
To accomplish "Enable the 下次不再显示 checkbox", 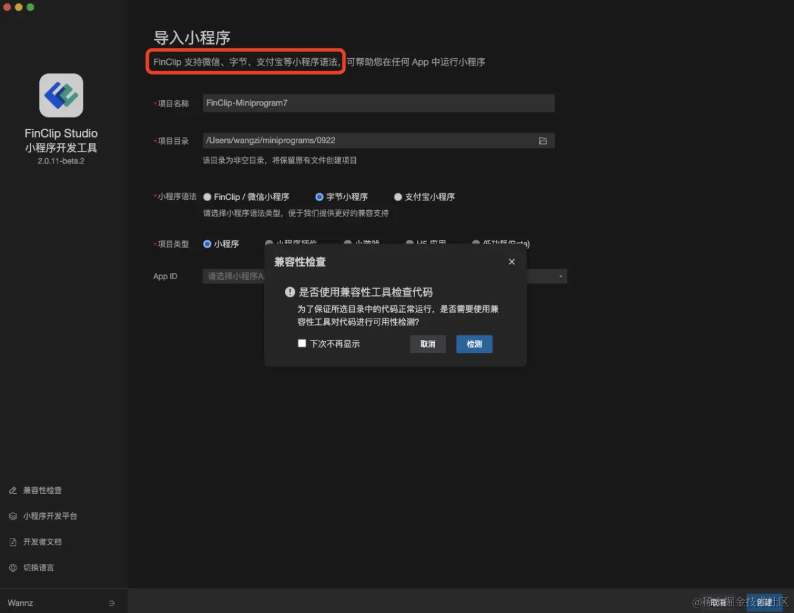I will 302,343.
